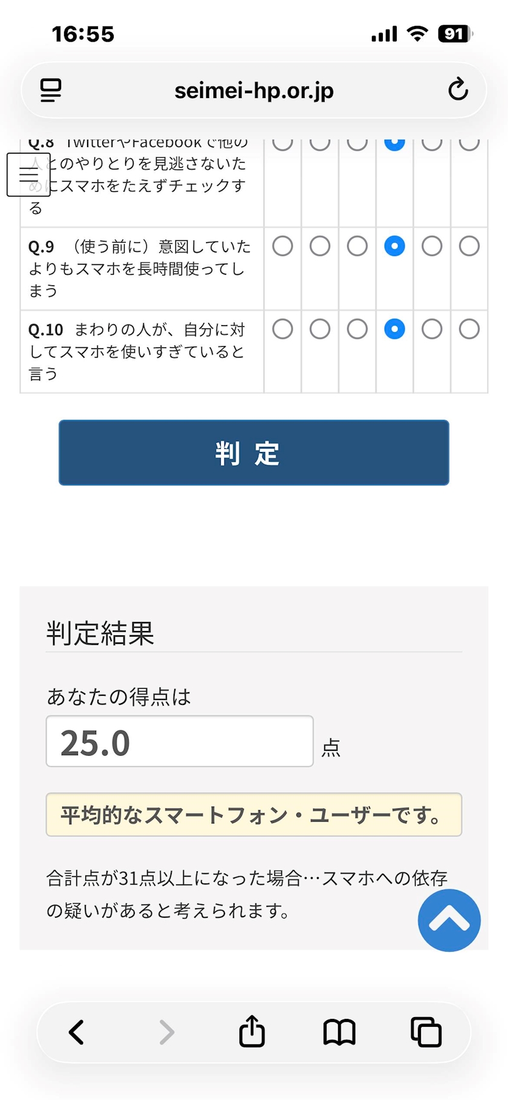Open the Safari share sheet
This screenshot has height=1100, width=508.
click(x=252, y=1031)
